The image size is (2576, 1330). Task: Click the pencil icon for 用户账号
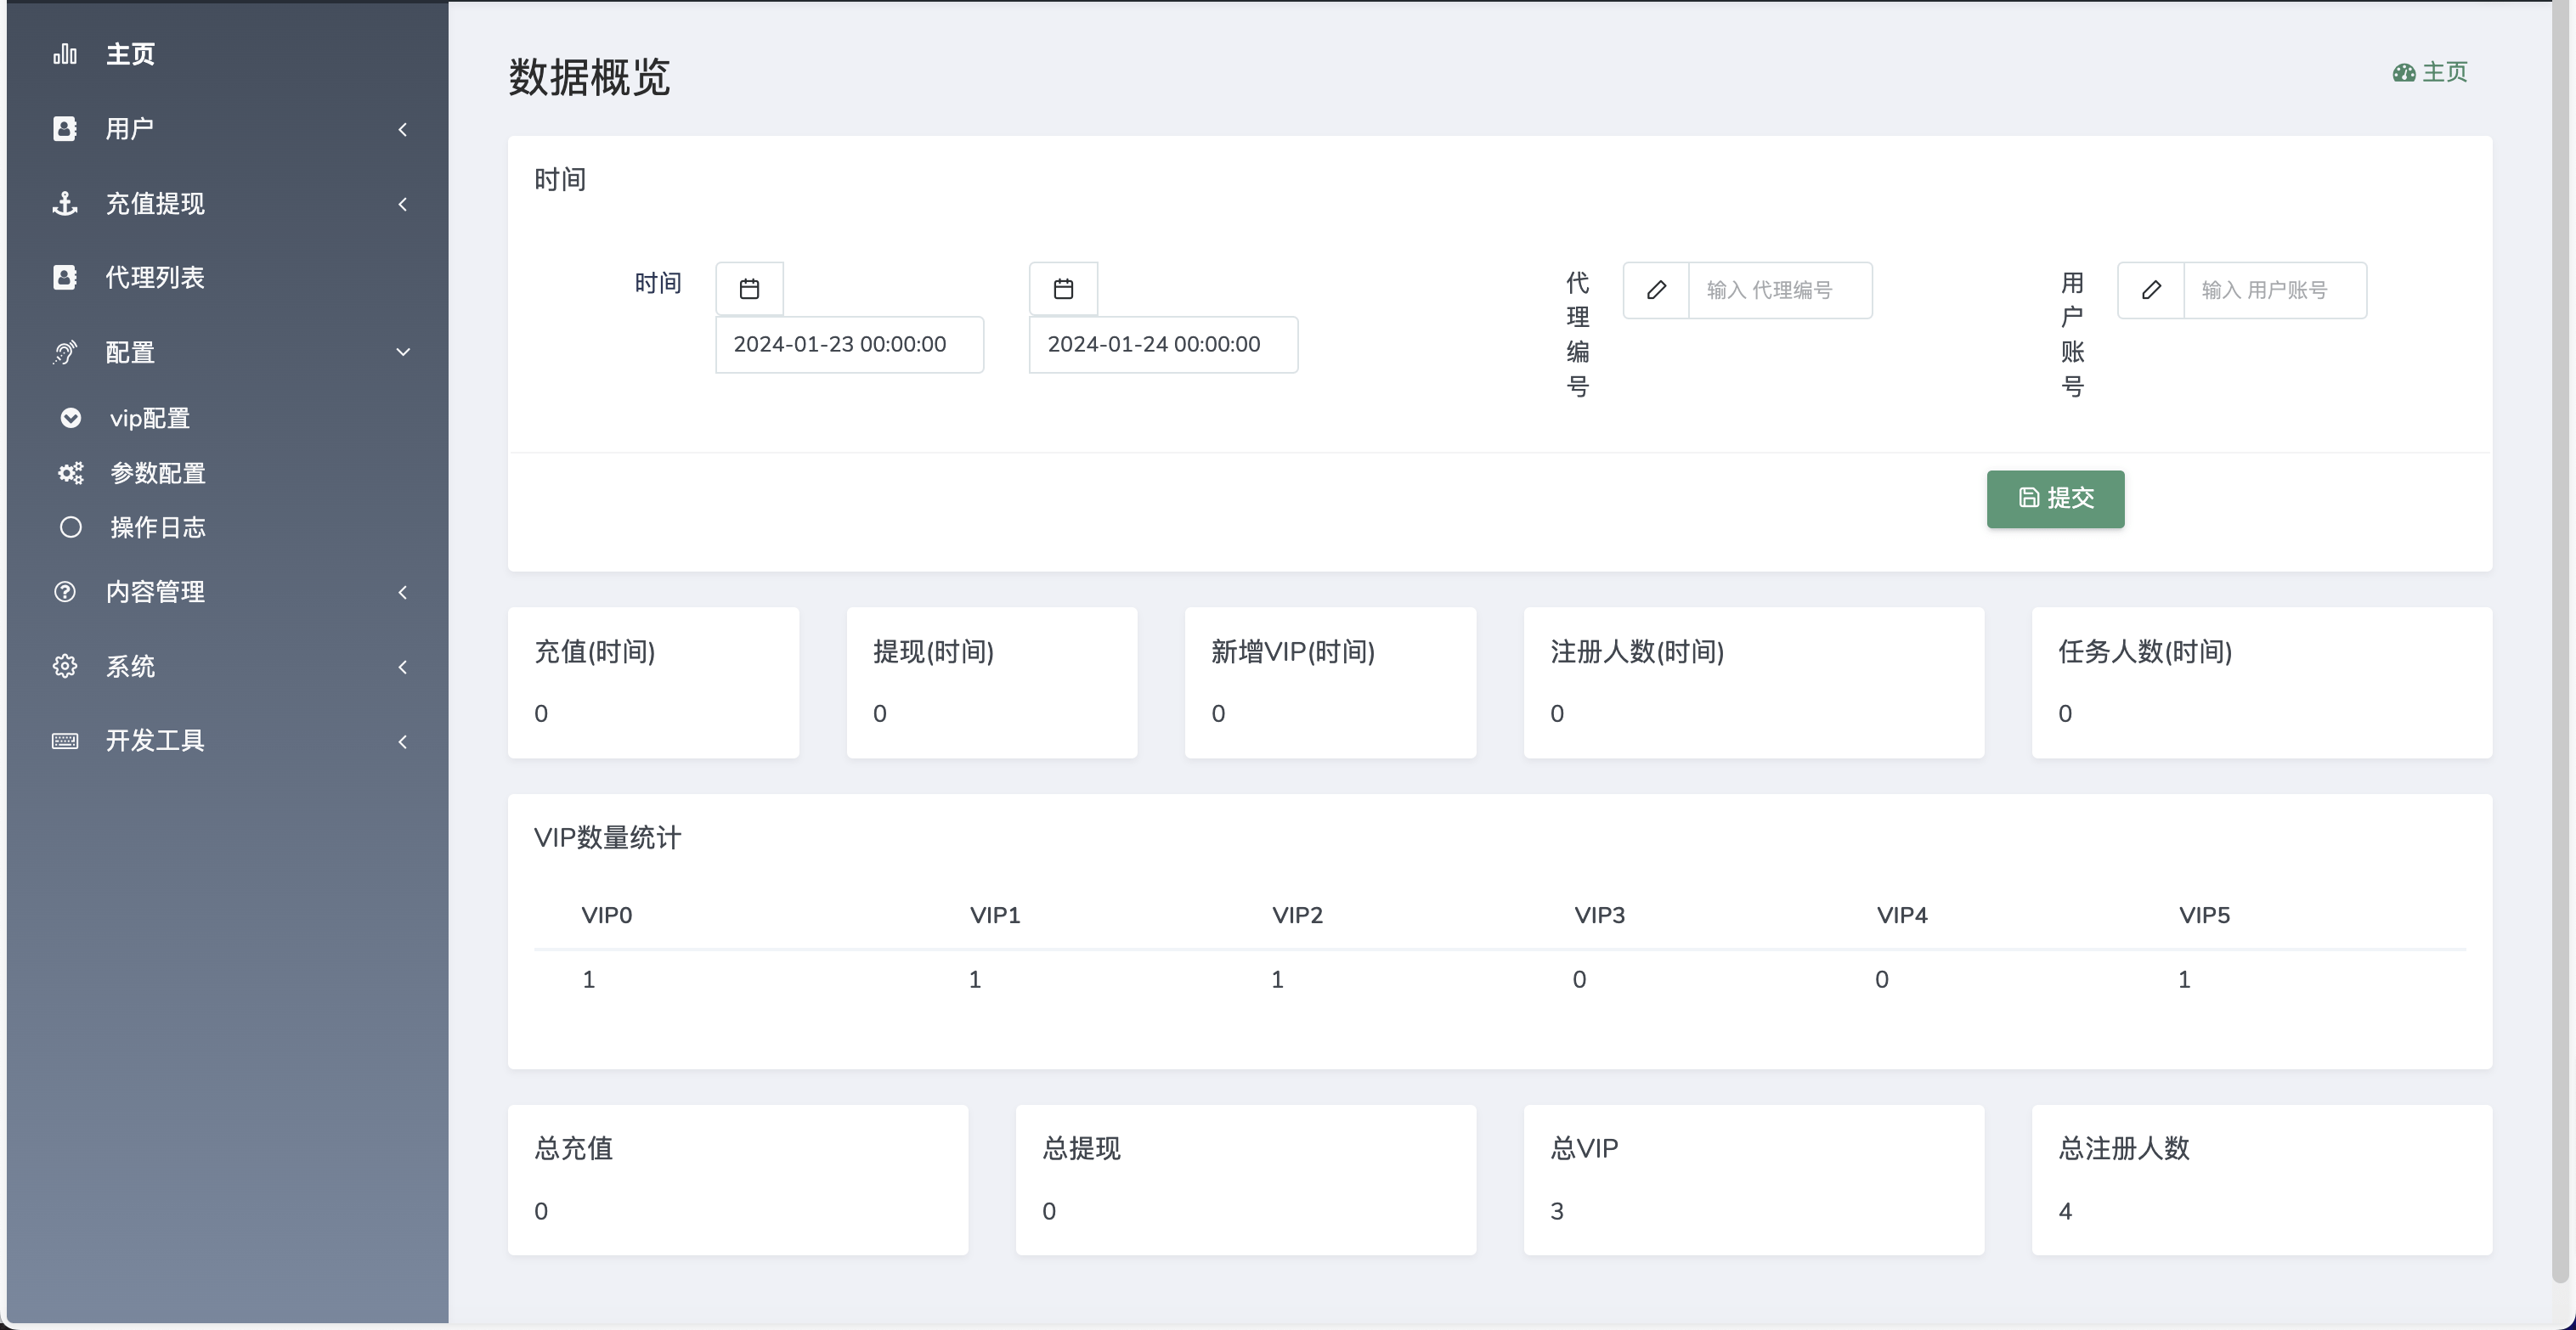tap(2151, 290)
